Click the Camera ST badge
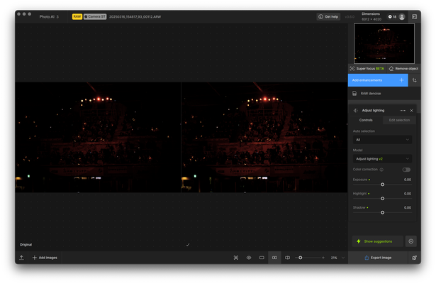 pyautogui.click(x=95, y=17)
